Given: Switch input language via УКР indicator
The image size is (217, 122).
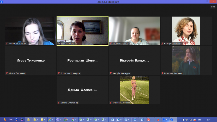Looking at the screenshot, I should 200,120.
